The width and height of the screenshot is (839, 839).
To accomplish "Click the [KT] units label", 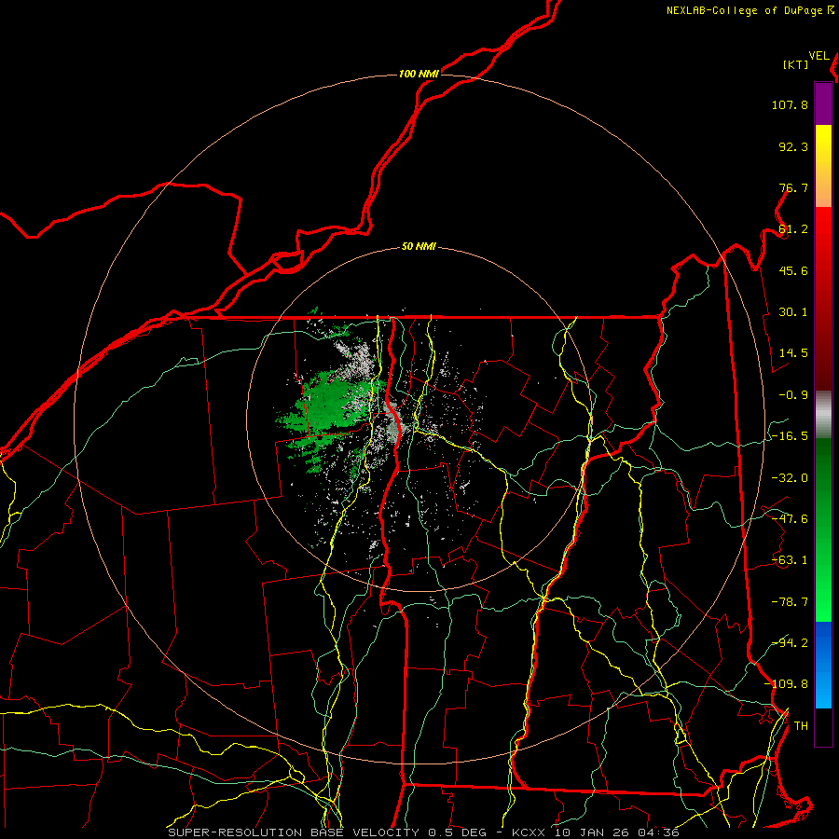I will point(796,64).
